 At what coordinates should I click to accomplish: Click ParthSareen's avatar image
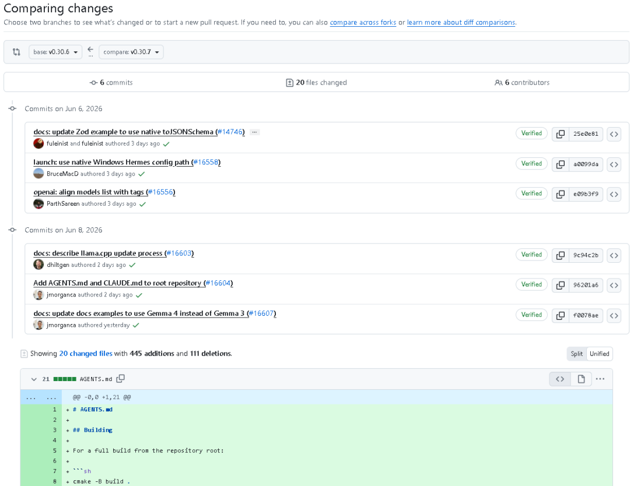pos(38,204)
